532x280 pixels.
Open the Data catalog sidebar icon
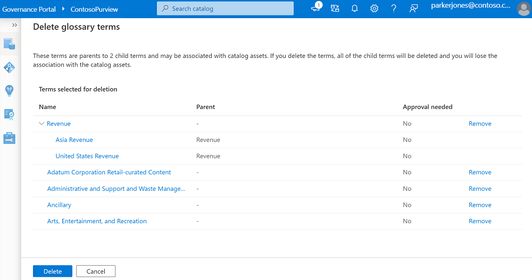[x=10, y=44]
